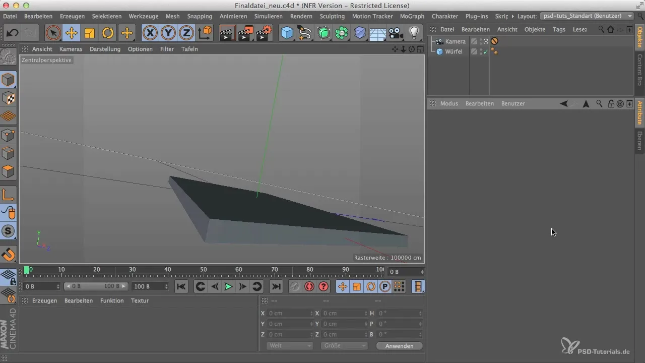Select the Rotate tool

(x=108, y=33)
